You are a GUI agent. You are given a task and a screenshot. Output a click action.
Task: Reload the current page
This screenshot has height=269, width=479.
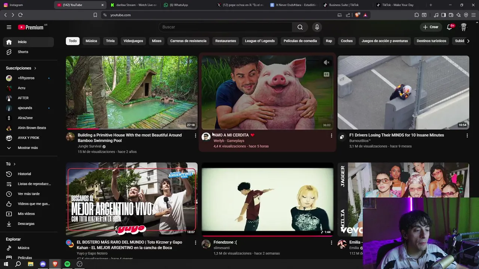click(x=20, y=15)
